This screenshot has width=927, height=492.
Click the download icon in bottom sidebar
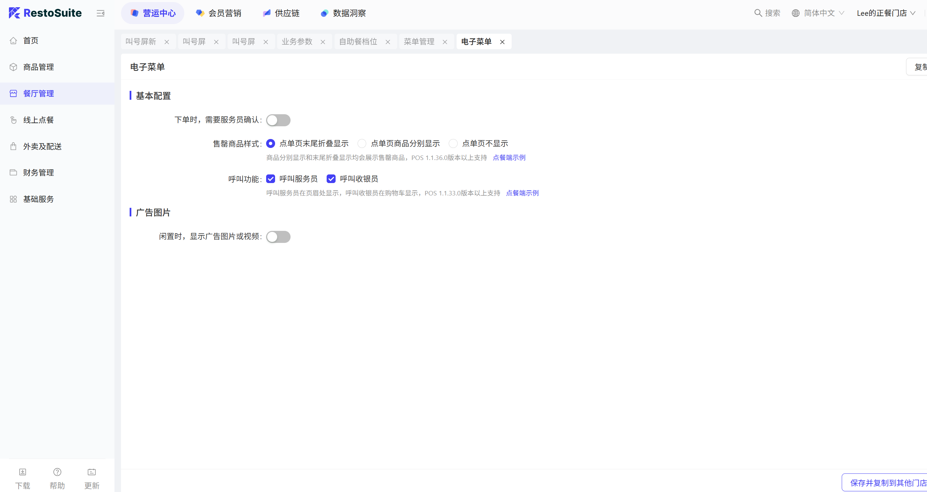click(x=23, y=472)
